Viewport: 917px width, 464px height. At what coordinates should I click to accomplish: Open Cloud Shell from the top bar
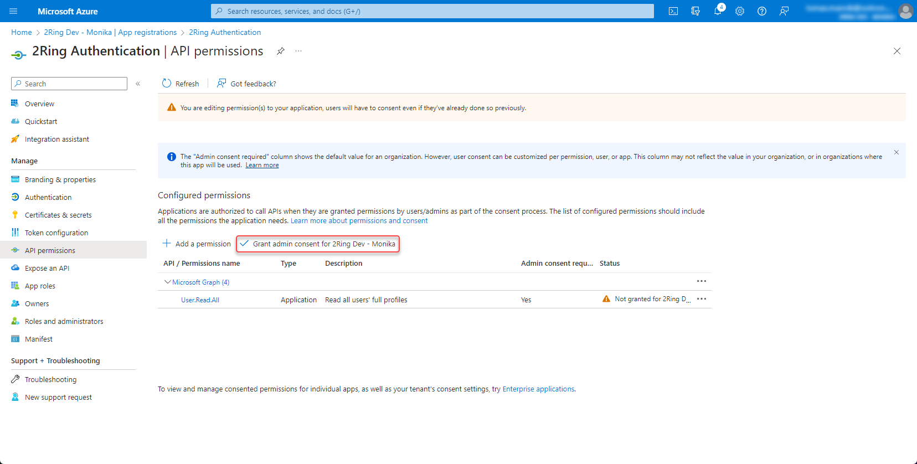pyautogui.click(x=673, y=11)
